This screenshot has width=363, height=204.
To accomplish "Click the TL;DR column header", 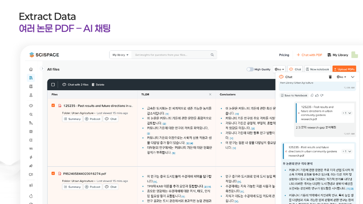I will (145, 94).
